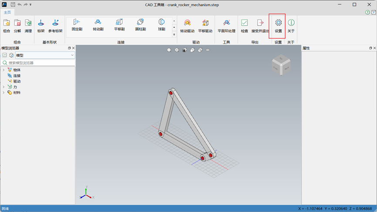The width and height of the screenshot is (377, 212).
Task: Select the 平移副 translational joint
Action: click(x=119, y=25)
